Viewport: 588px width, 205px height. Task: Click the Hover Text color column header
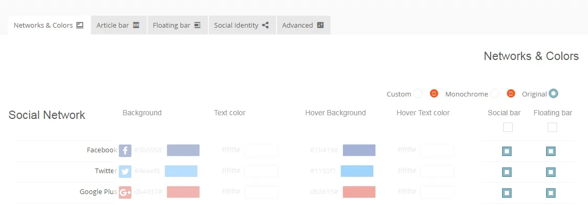coord(423,113)
